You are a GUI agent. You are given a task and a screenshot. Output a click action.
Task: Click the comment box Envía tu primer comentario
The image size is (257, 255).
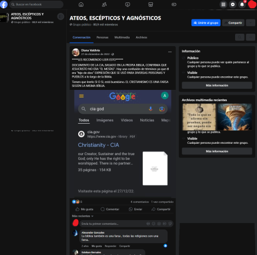coord(126,224)
